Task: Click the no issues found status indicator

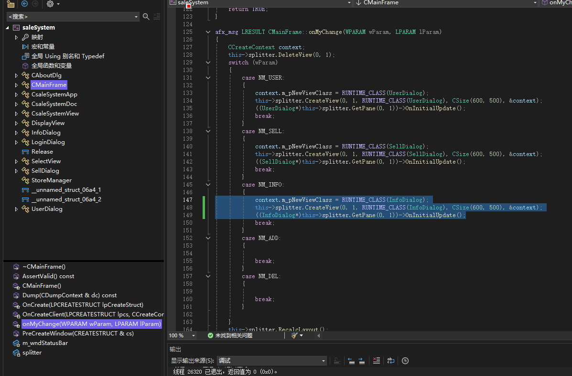Action: click(x=230, y=335)
